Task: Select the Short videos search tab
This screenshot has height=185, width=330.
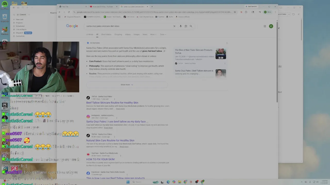Action: (106, 34)
